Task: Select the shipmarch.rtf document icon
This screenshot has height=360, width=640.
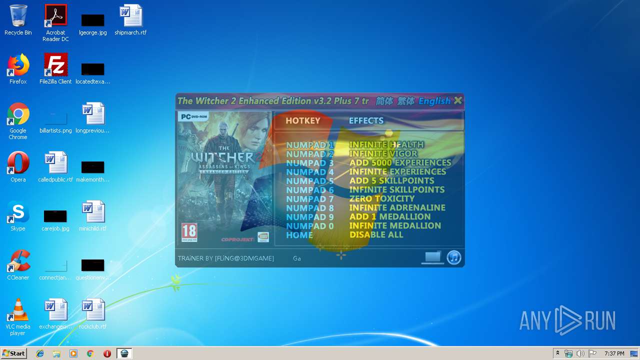Action: 130,20
